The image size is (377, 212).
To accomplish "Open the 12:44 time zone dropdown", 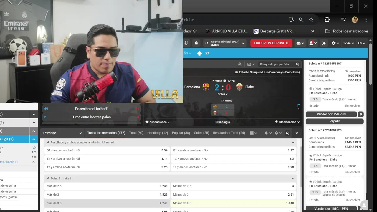I will click(348, 43).
